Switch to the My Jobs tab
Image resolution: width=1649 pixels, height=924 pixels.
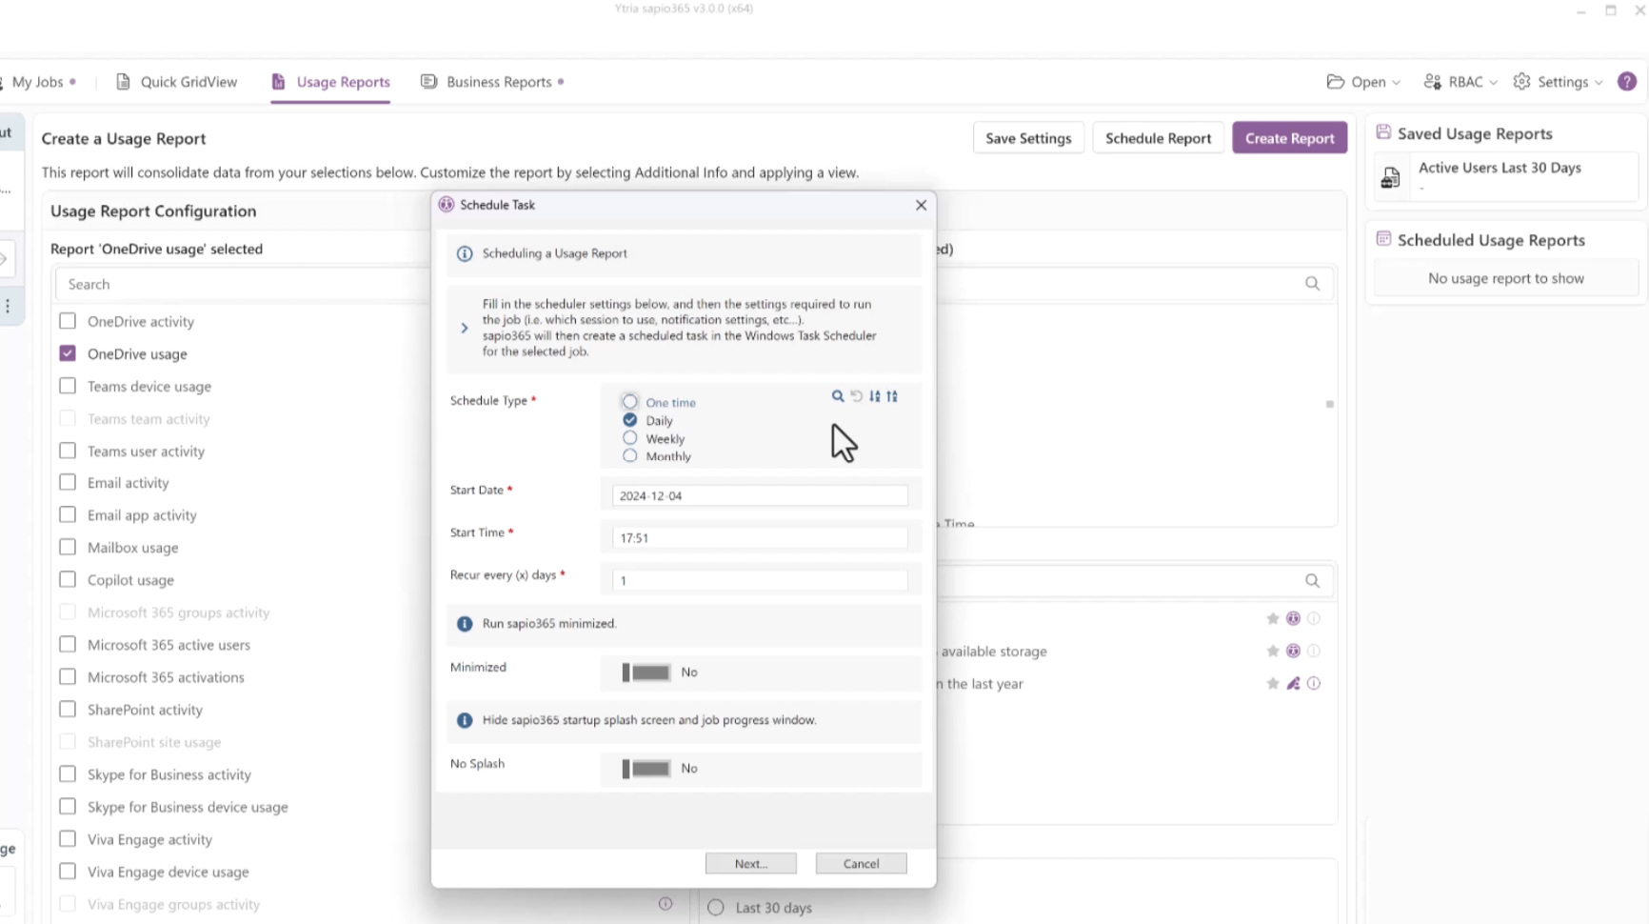38,82
